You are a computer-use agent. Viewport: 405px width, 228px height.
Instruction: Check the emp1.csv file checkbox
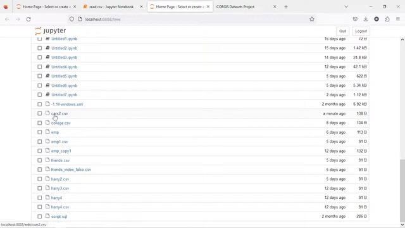click(39, 142)
